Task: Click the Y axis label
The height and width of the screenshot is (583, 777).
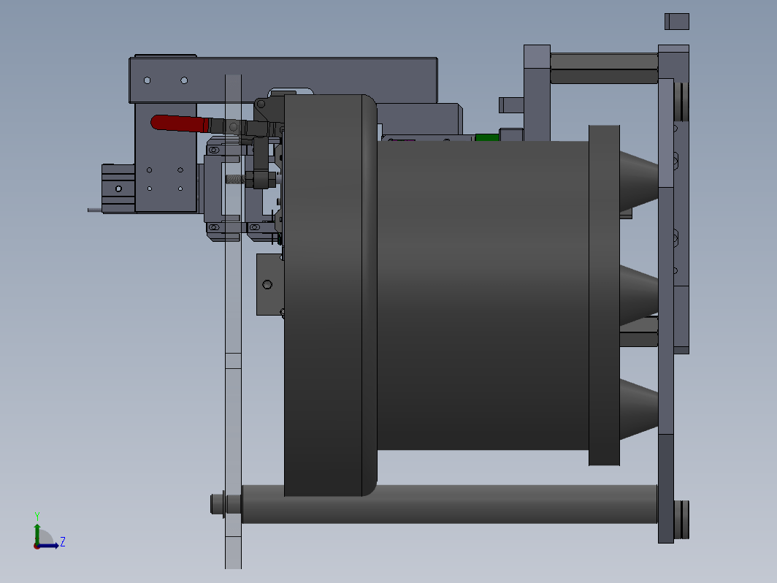Action: point(37,517)
